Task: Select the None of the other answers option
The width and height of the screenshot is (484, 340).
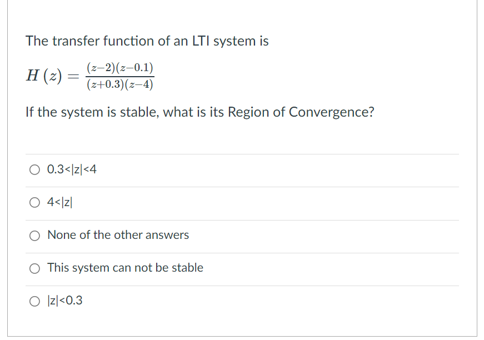Action: pos(34,236)
